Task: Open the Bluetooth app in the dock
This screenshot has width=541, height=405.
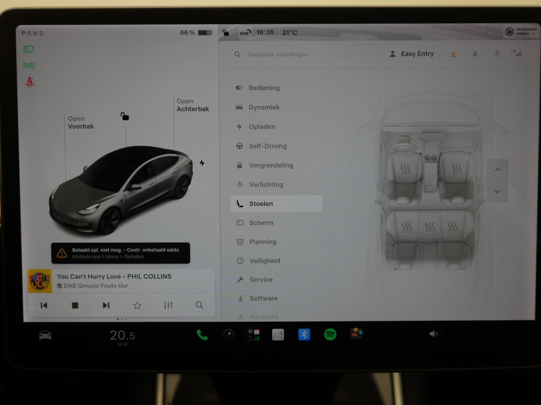Action: (304, 334)
